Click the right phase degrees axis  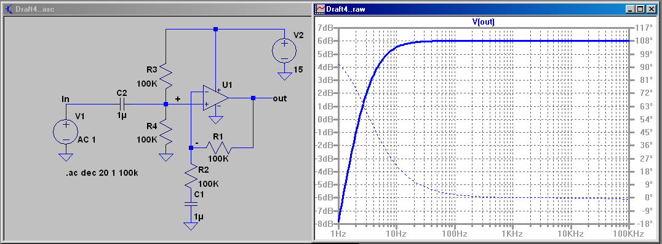(644, 125)
